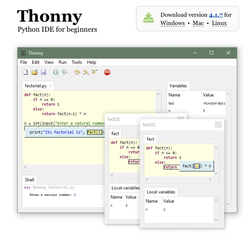Click the New file icon in the toolbar
This screenshot has height=234, width=246.
point(26,72)
